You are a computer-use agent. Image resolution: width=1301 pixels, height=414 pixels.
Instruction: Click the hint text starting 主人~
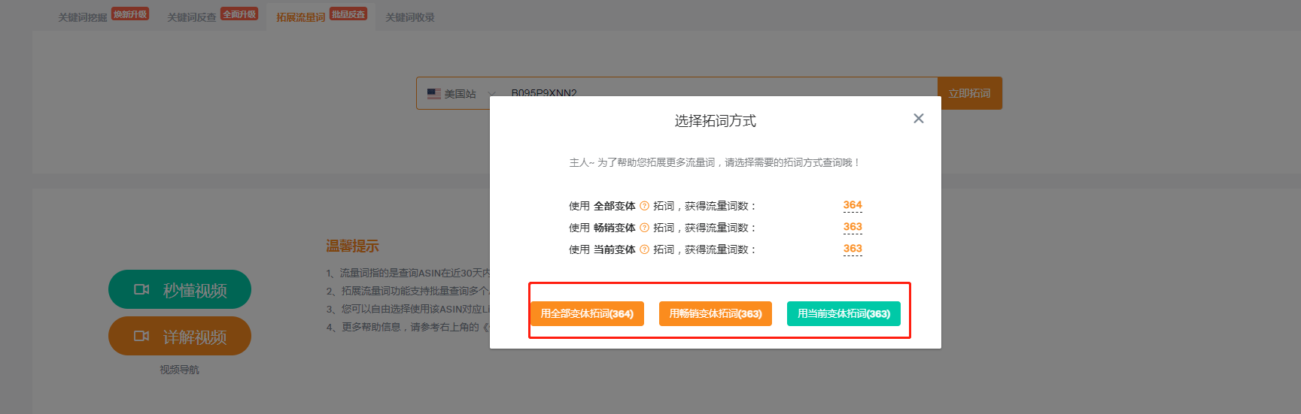click(715, 162)
